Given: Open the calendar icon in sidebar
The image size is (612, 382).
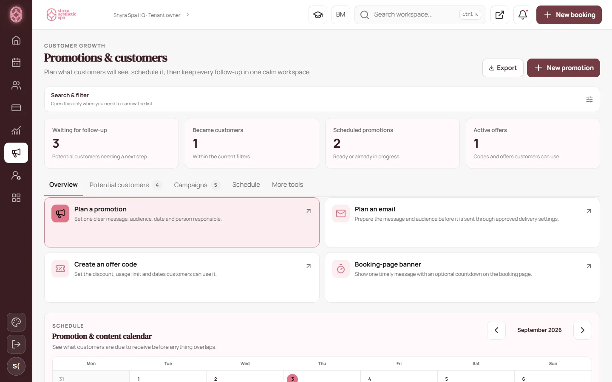Looking at the screenshot, I should point(16,63).
